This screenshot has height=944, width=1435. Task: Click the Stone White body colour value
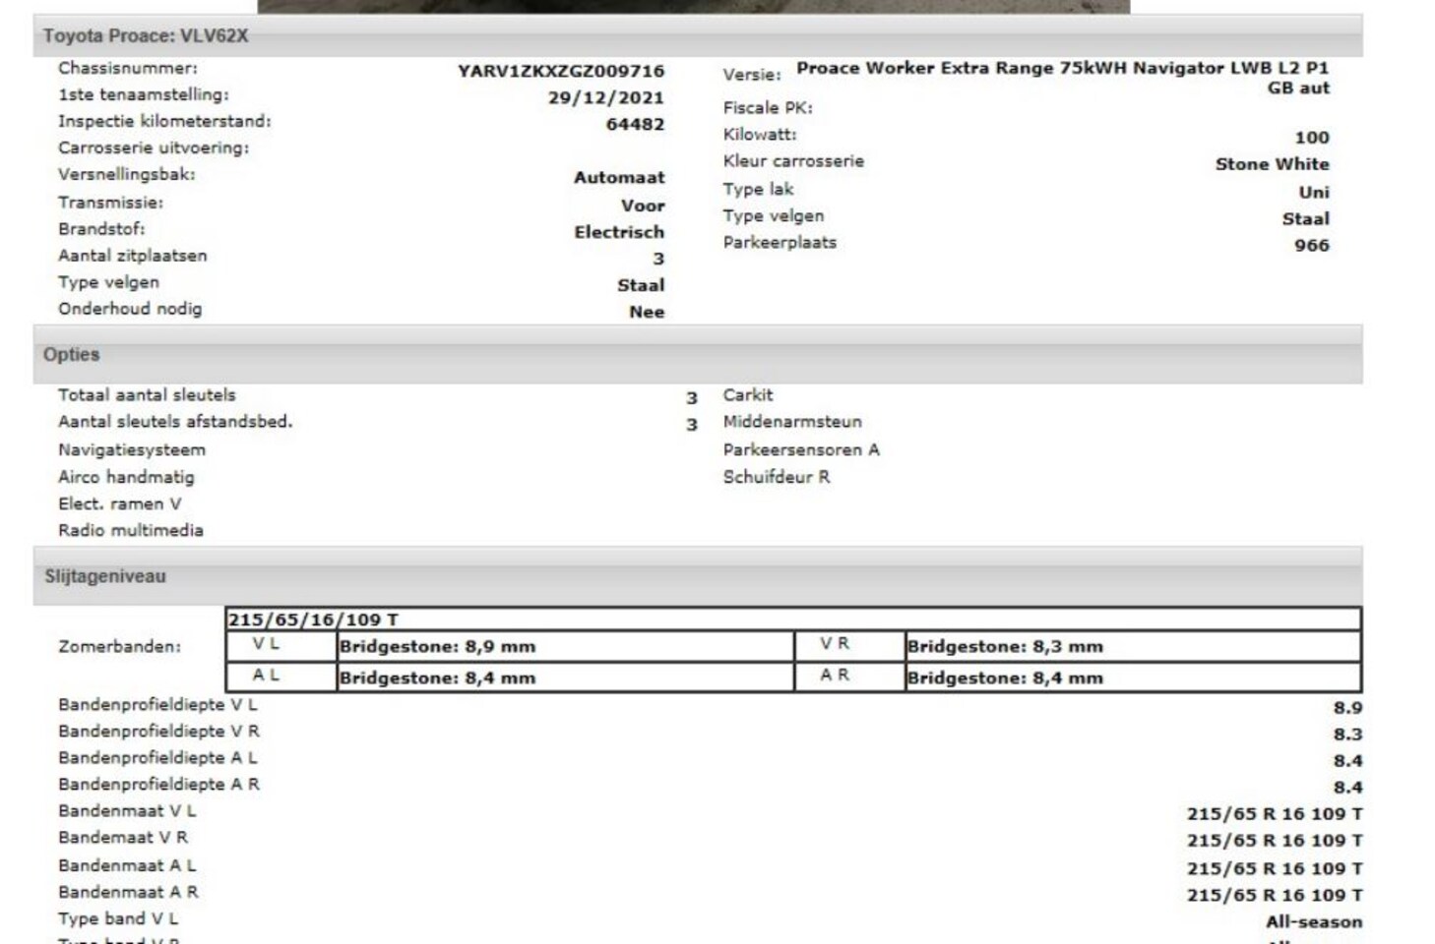(1272, 164)
